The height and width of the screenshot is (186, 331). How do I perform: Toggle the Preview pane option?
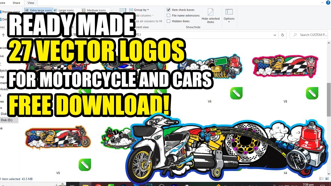[x=10, y=12]
